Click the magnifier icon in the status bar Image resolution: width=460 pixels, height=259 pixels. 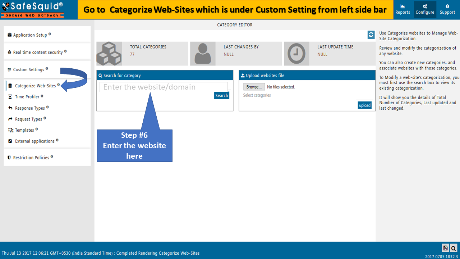(454, 248)
